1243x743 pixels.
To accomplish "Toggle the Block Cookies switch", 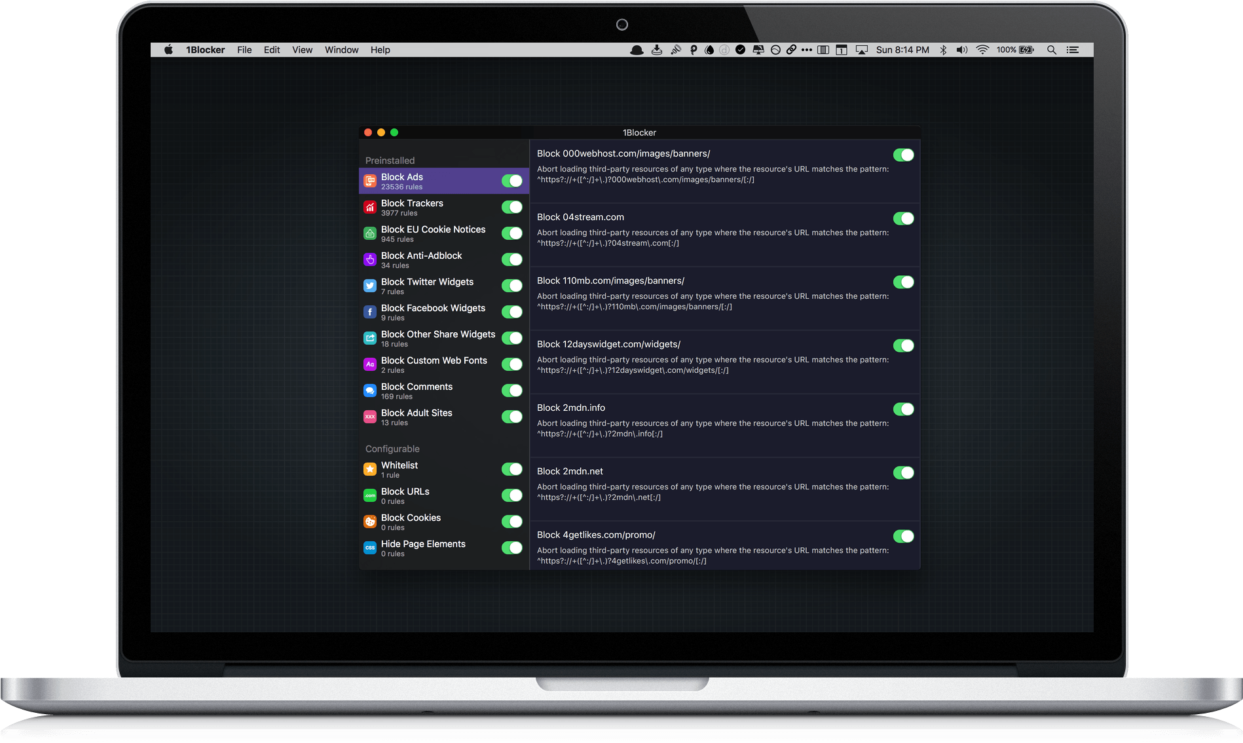I will [512, 522].
